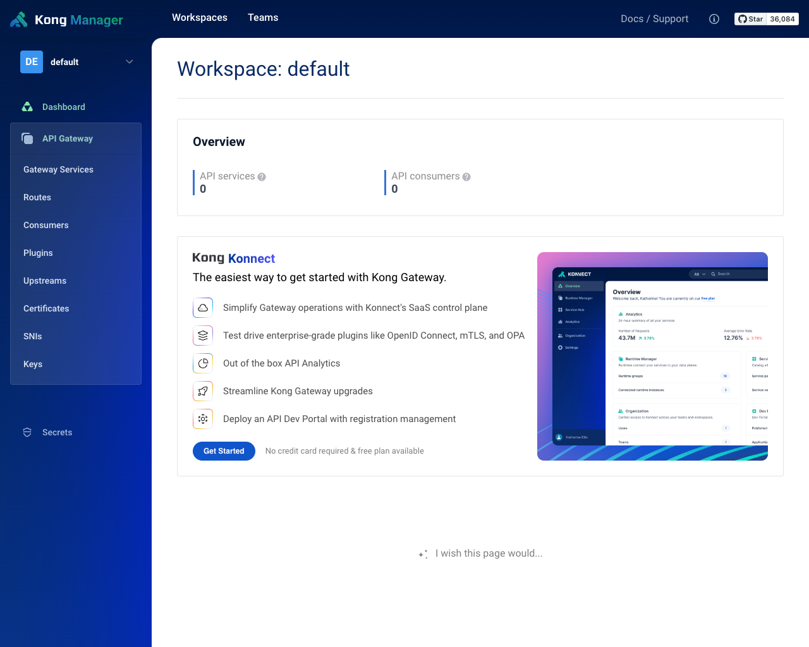Click the Secrets shield icon
This screenshot has height=647, width=809.
coord(27,432)
